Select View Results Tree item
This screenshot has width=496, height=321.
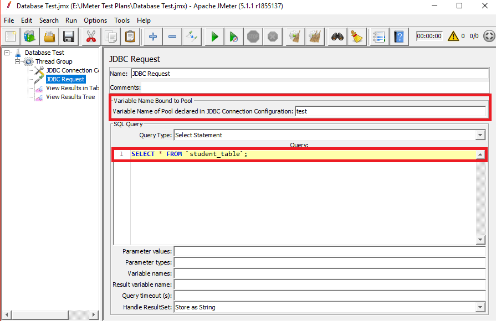(70, 97)
